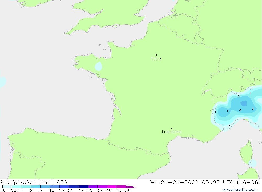Image resolution: width=262 pixels, height=192 pixels.
Task: Open the weatheronline.co.uk copyright link
Action: coord(240,190)
